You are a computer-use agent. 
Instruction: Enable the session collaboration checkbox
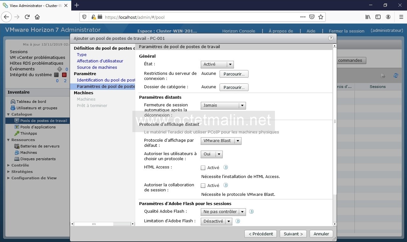203,186
